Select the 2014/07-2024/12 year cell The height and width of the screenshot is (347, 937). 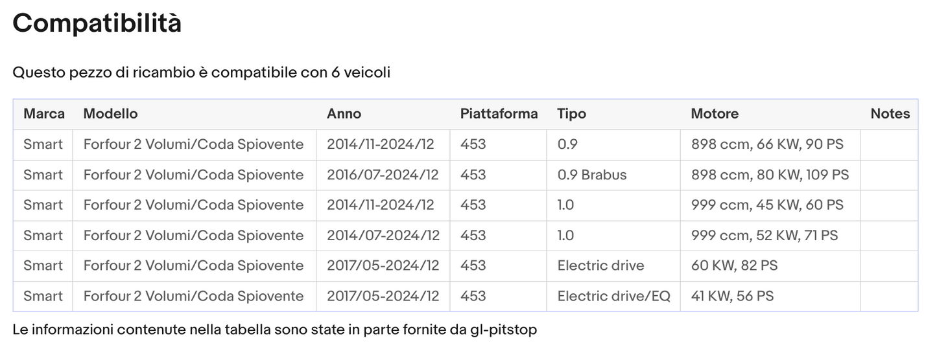[383, 236]
